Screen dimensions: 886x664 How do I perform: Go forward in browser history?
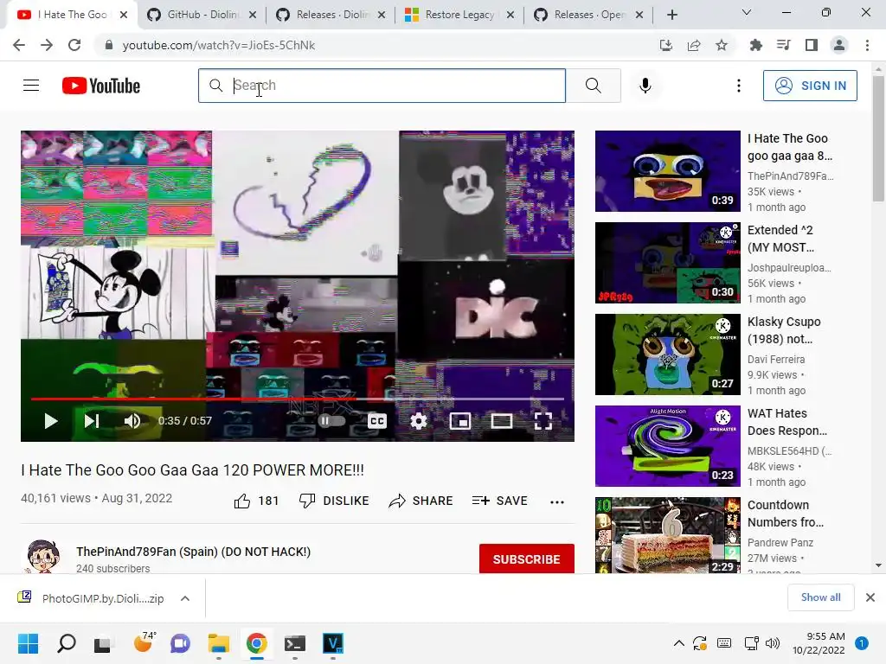tap(47, 45)
